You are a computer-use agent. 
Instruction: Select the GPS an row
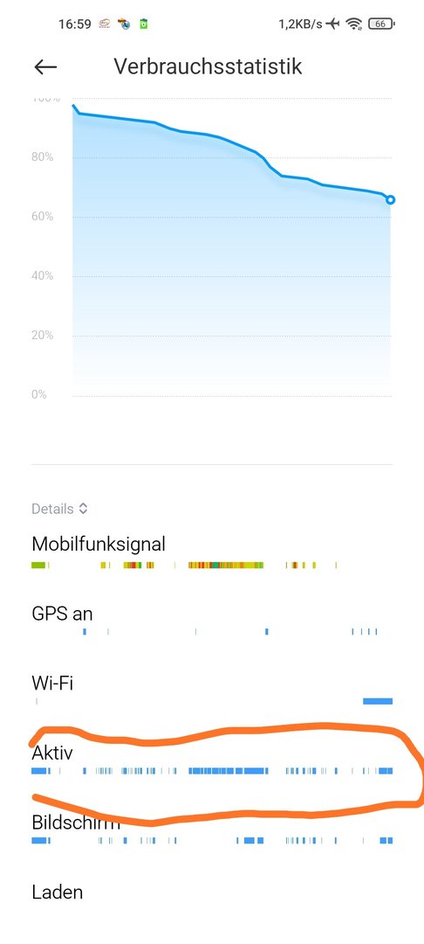click(212, 622)
